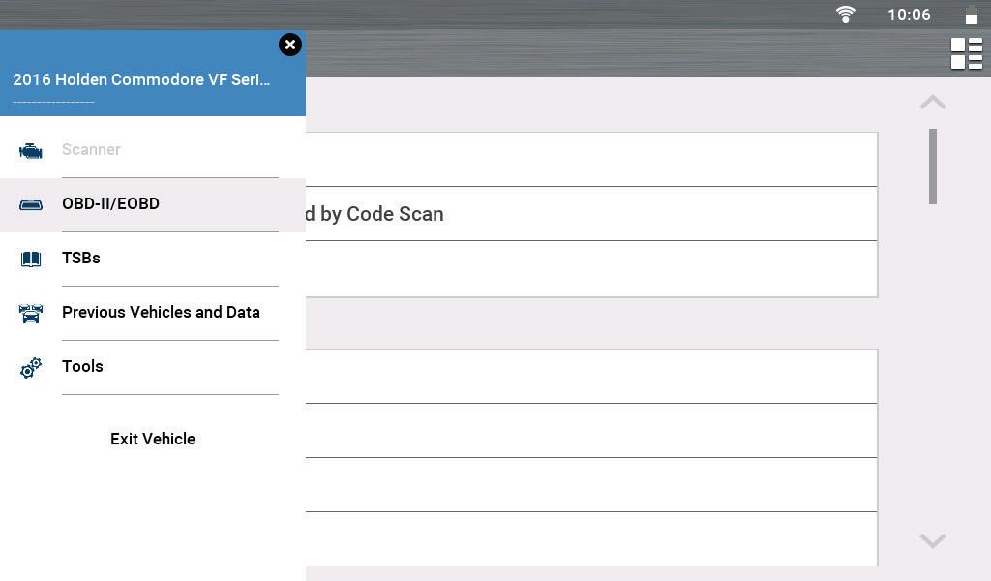Open TSBs menu item
991x581 pixels.
coord(153,260)
